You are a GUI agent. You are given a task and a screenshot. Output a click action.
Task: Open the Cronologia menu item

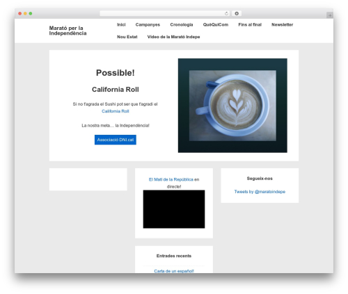tap(182, 24)
